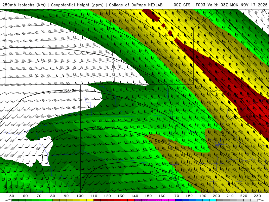Click the 180 label on color scale

[x=189, y=196]
